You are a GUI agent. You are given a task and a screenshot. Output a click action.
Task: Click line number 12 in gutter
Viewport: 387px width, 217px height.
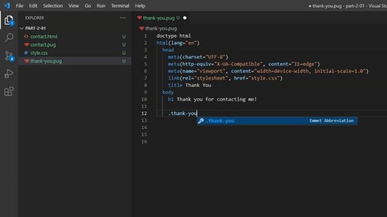pyautogui.click(x=144, y=113)
